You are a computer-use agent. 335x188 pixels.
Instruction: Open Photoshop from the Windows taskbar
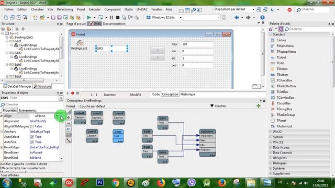coord(100,183)
